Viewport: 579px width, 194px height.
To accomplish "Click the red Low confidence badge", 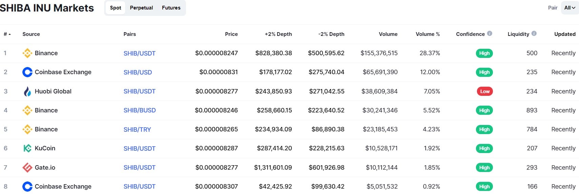I will pyautogui.click(x=485, y=91).
